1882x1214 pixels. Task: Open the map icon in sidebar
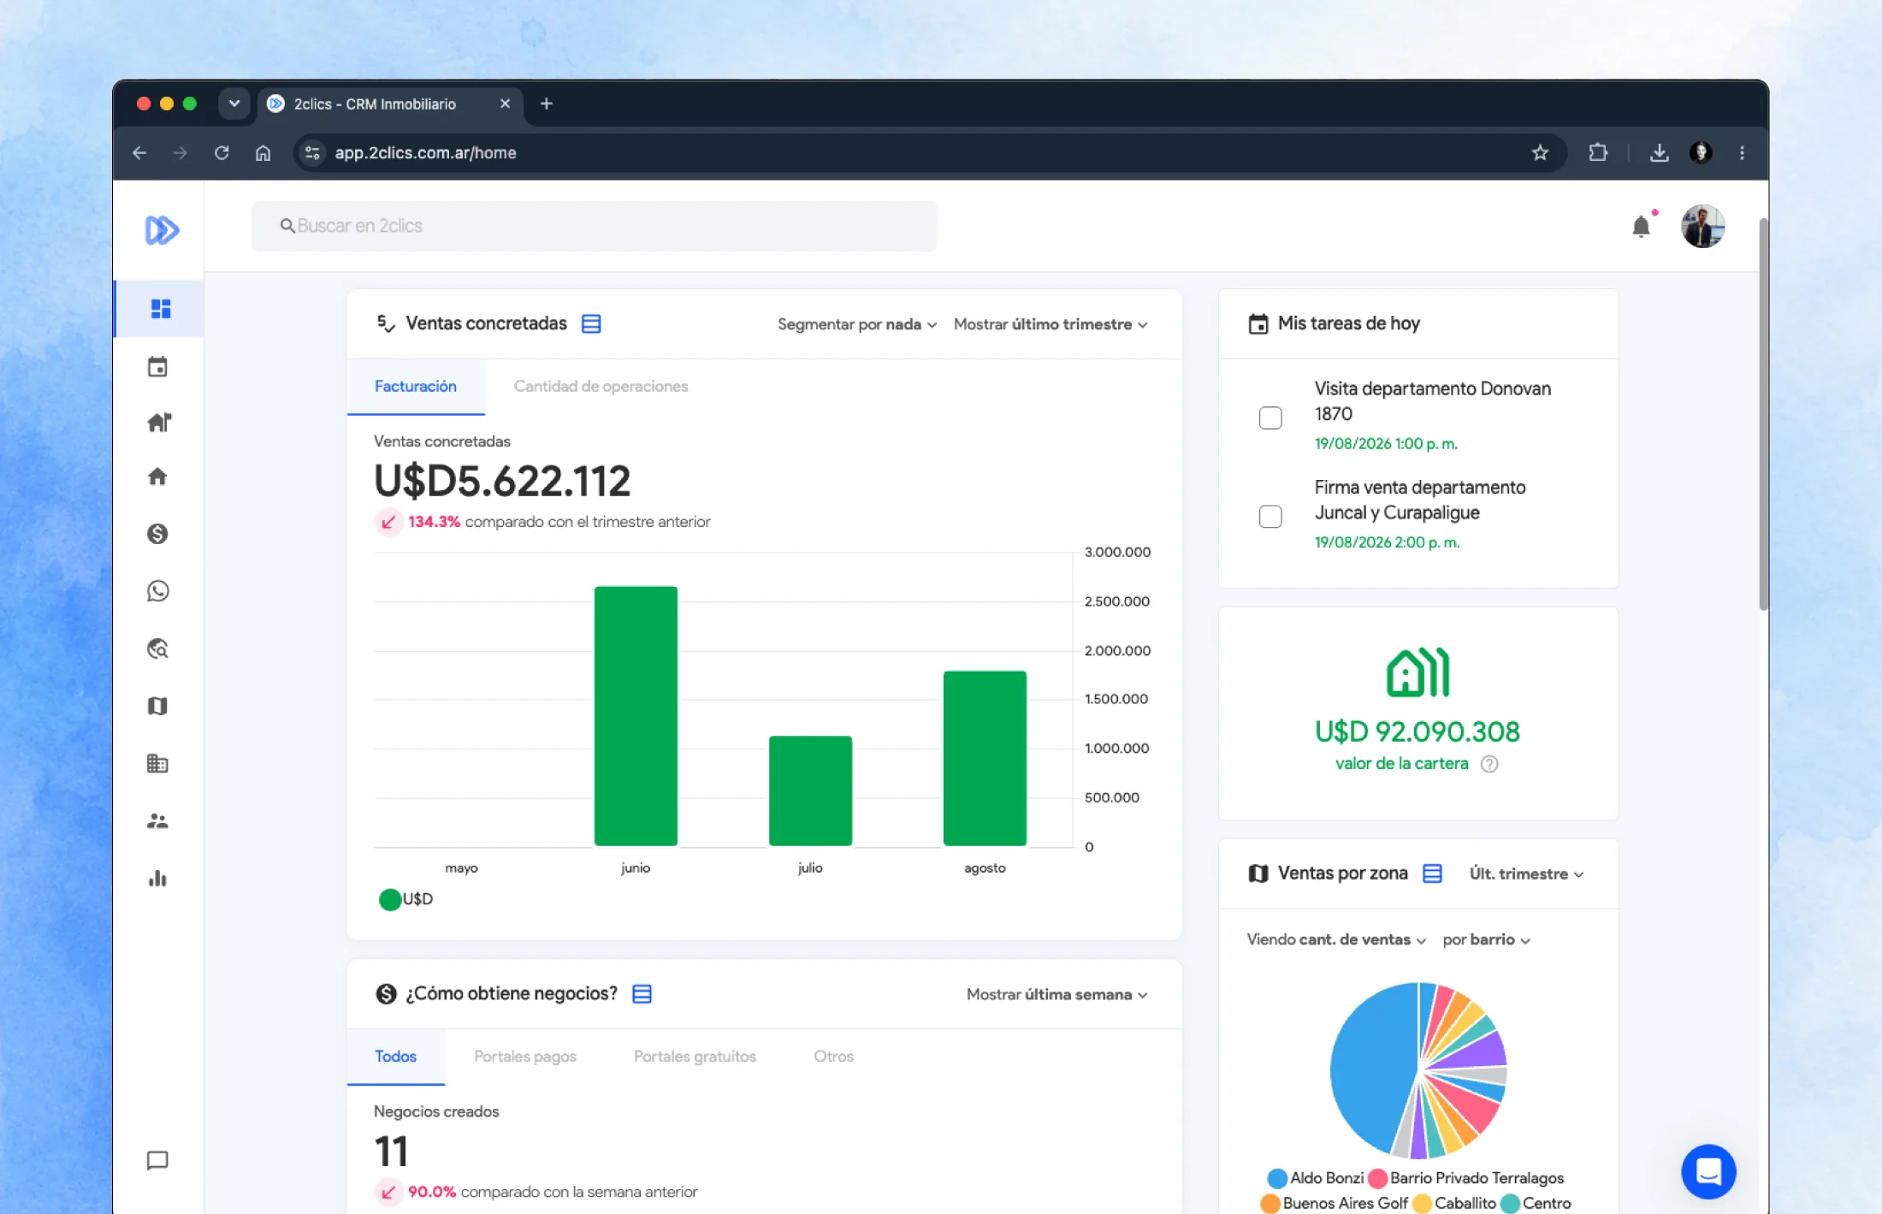click(157, 706)
